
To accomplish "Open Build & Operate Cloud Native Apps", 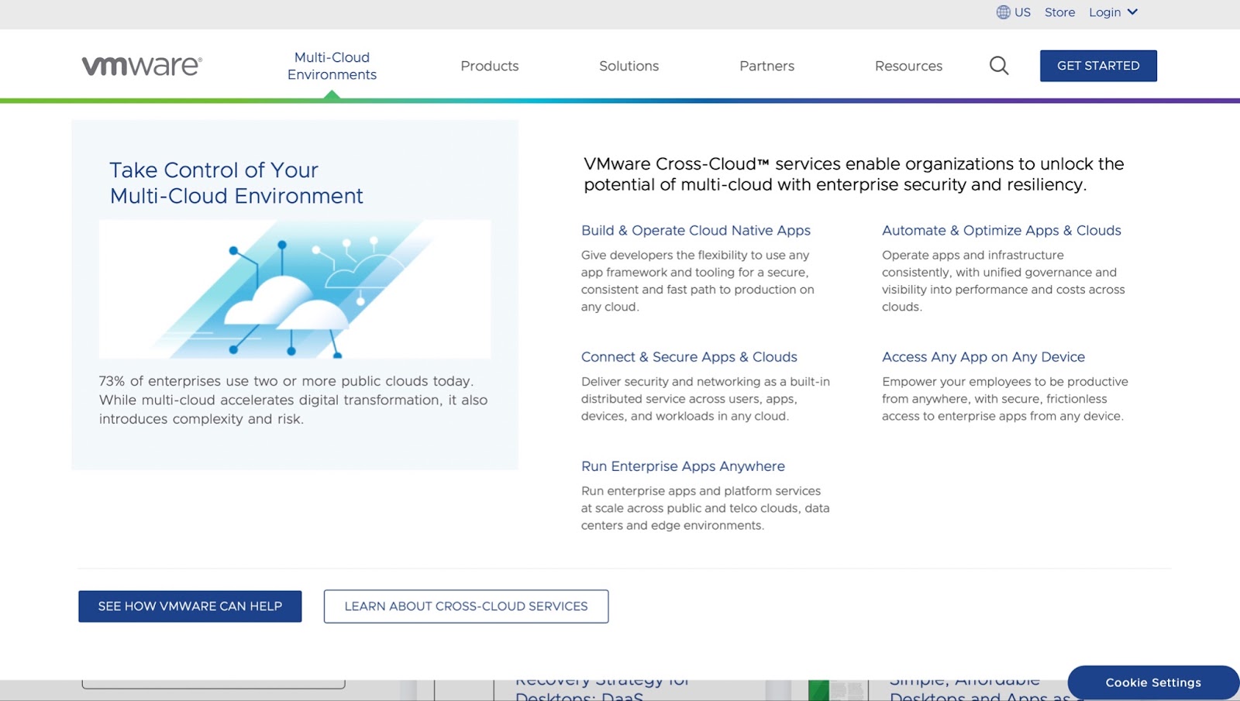I will pyautogui.click(x=696, y=230).
